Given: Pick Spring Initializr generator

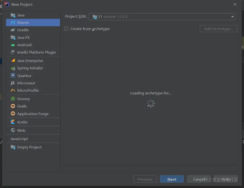Looking at the screenshot, I should pos(33,68).
